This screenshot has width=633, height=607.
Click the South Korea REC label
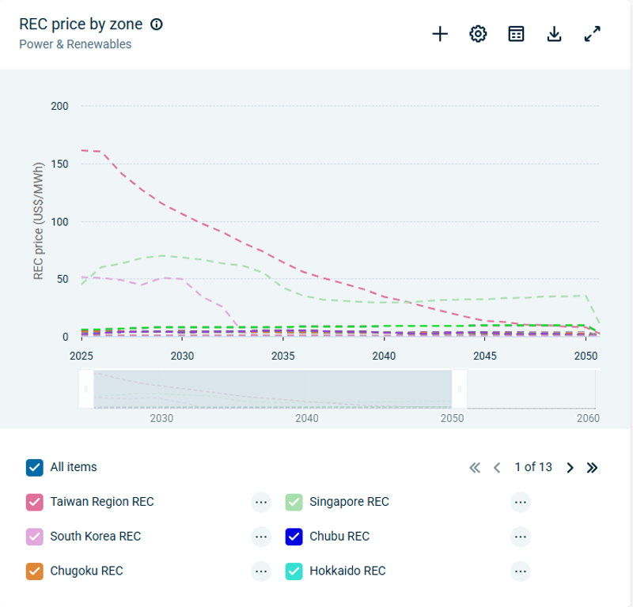(x=95, y=536)
